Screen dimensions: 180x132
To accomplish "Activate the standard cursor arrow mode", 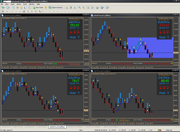I will pyautogui.click(x=3, y=11).
